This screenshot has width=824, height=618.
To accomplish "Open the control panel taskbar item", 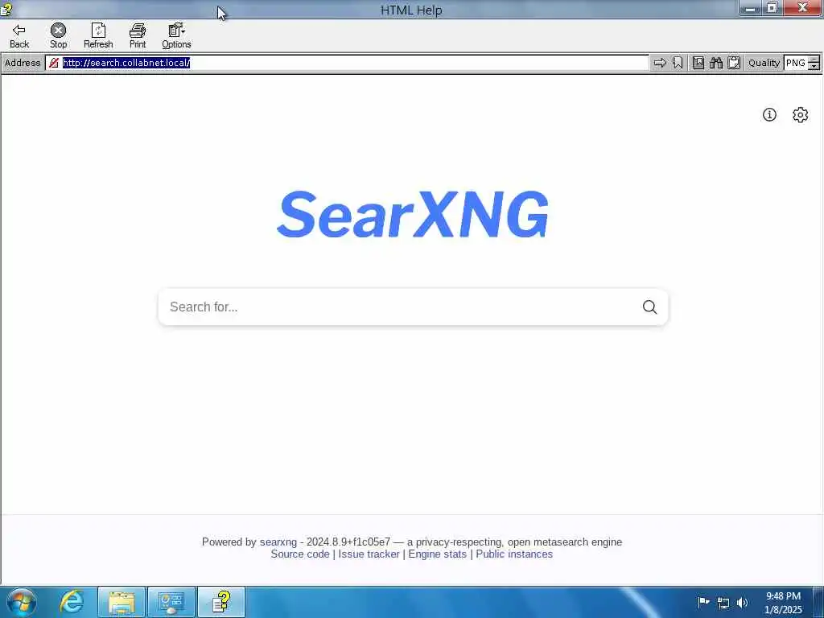I will 171,602.
